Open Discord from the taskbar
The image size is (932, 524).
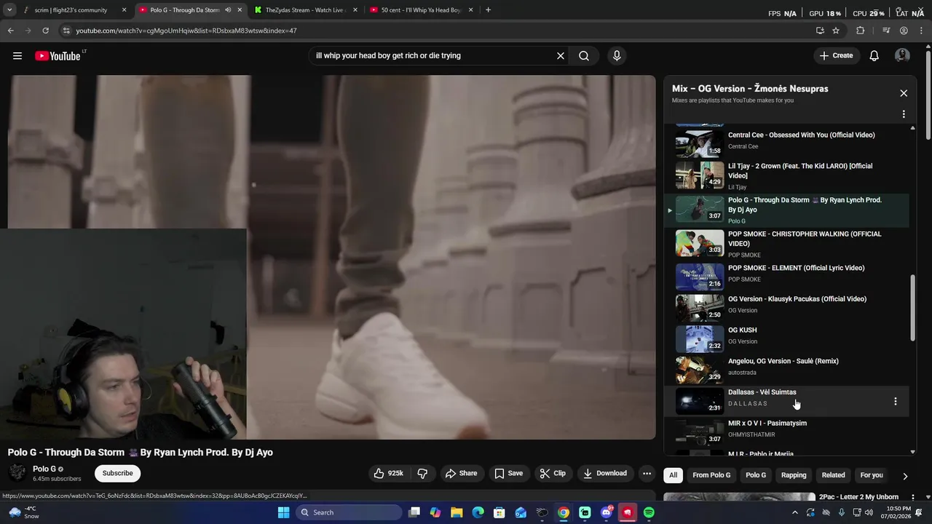[606, 512]
